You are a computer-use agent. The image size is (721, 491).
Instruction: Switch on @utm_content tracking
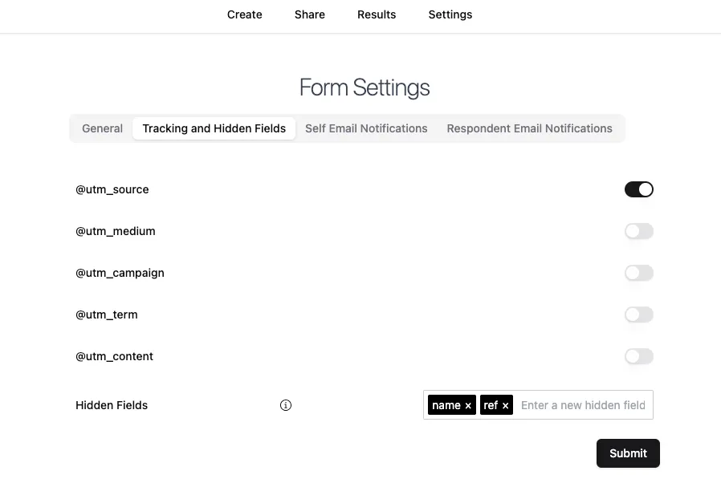pyautogui.click(x=639, y=356)
